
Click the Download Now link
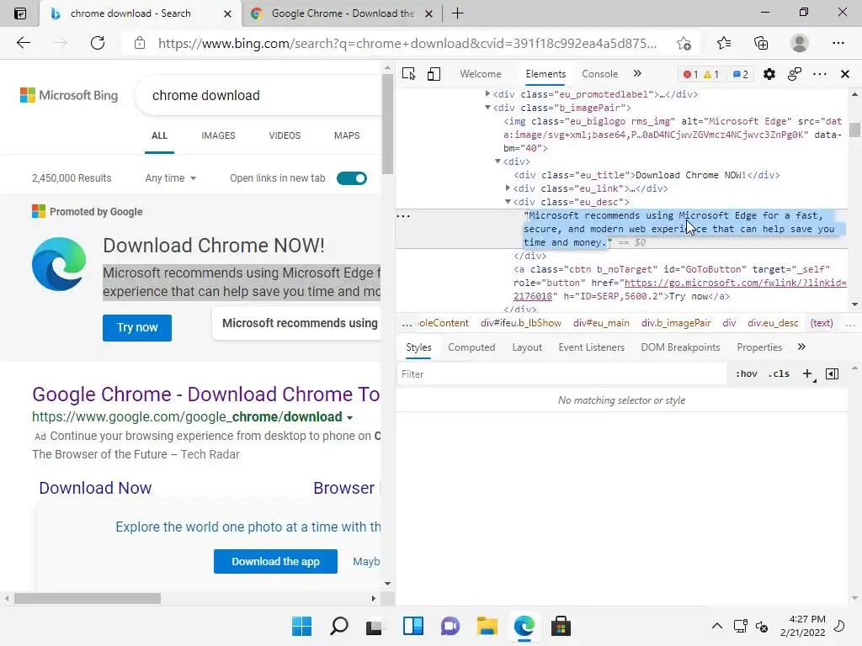click(x=95, y=488)
